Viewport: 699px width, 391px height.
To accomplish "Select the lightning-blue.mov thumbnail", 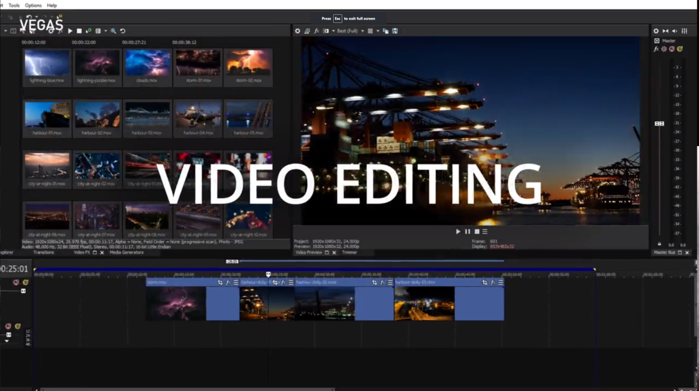I will (x=47, y=67).
